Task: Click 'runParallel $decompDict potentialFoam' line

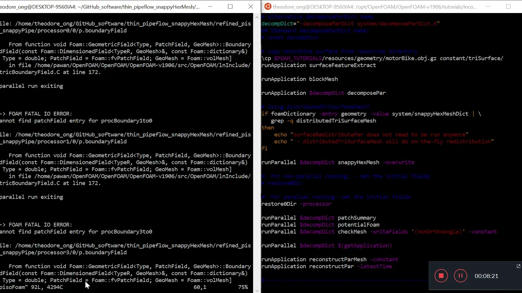Action: (320, 225)
